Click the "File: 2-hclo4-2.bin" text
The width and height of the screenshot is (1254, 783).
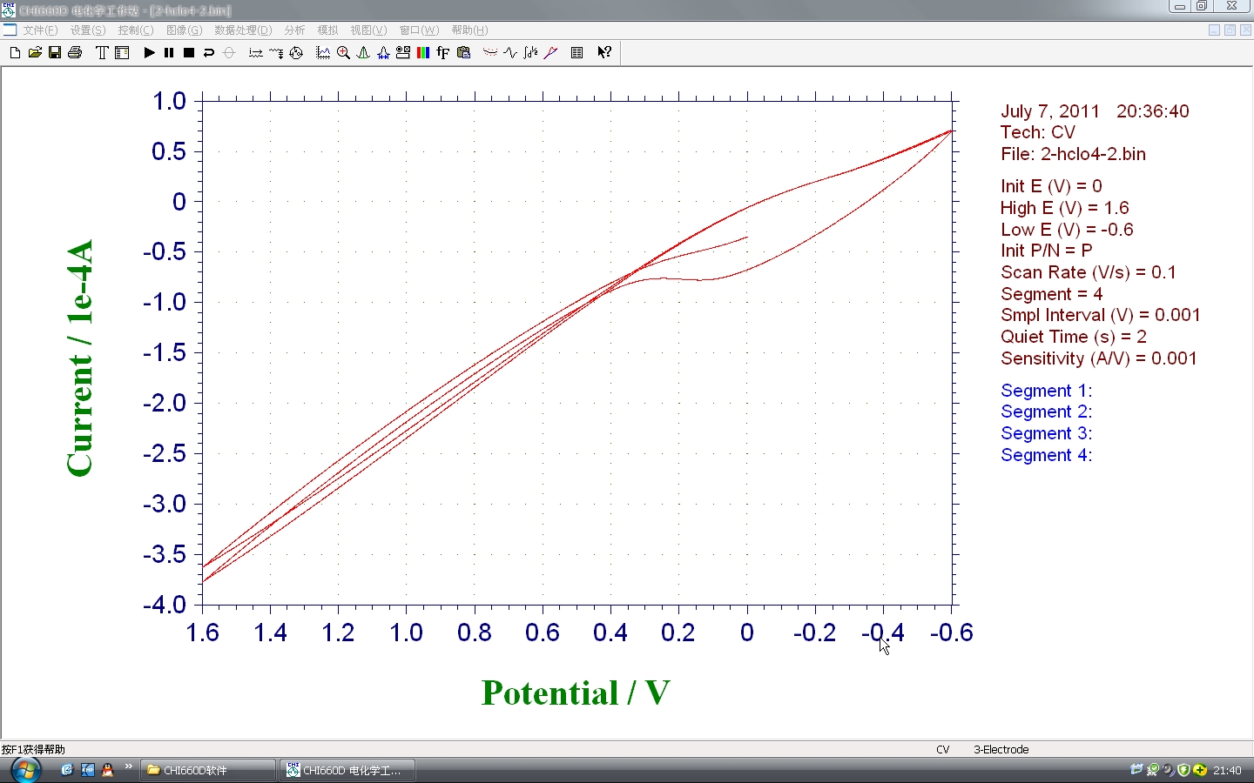[x=1073, y=154]
